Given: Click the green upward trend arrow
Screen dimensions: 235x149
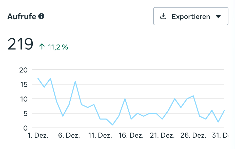Looking at the screenshot, I should (x=42, y=47).
